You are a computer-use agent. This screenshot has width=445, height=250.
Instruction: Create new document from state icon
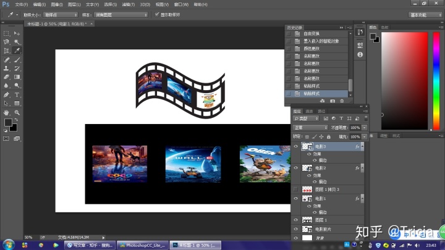coord(323,101)
